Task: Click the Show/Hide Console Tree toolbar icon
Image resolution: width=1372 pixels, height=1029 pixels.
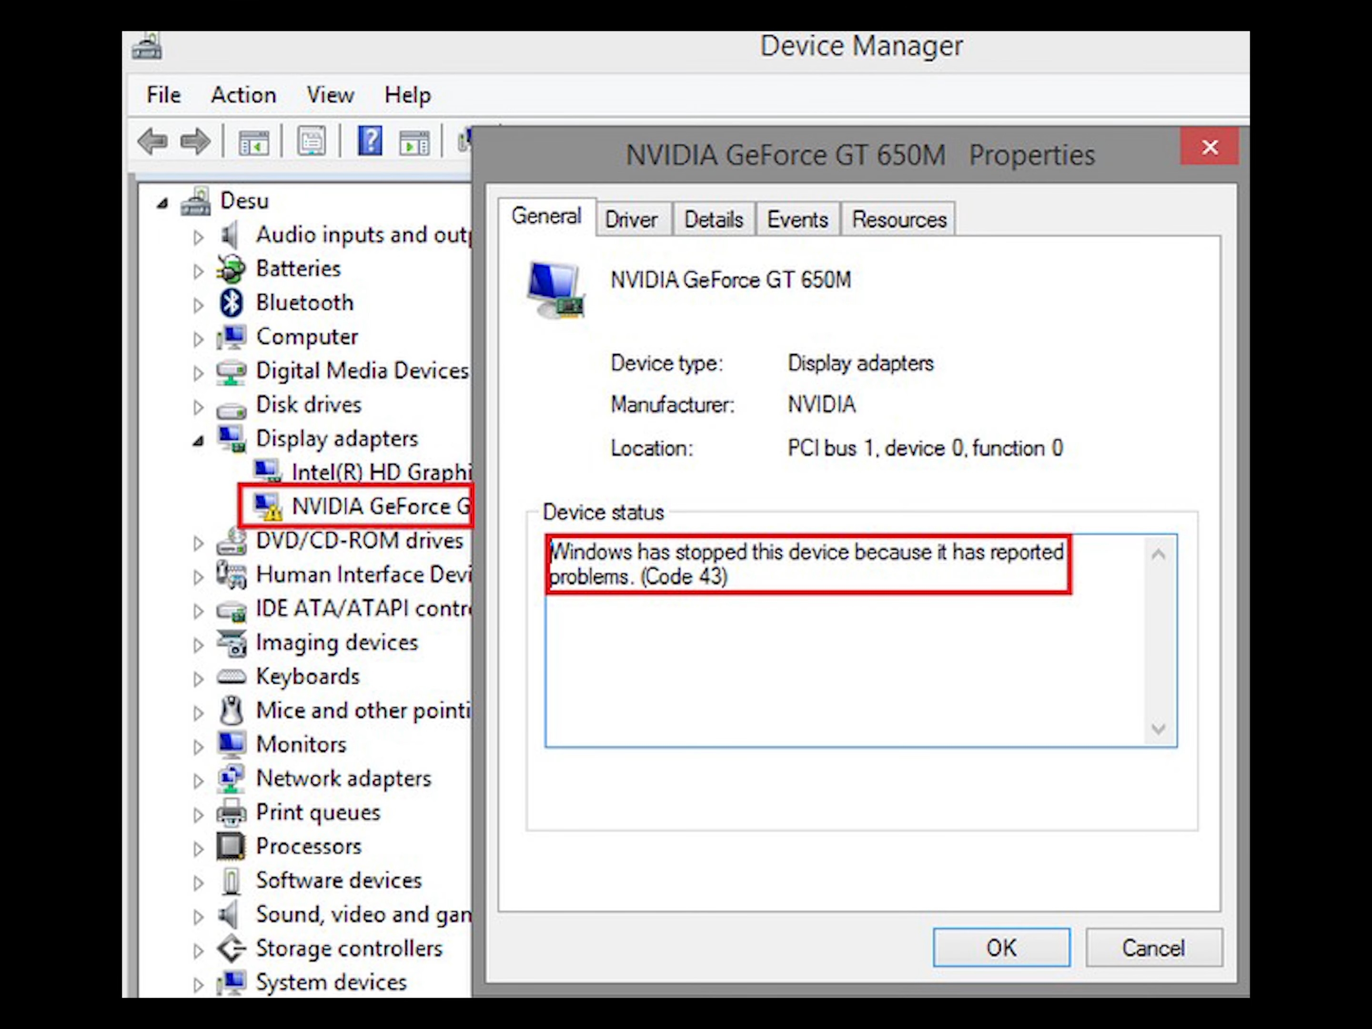Action: tap(254, 142)
